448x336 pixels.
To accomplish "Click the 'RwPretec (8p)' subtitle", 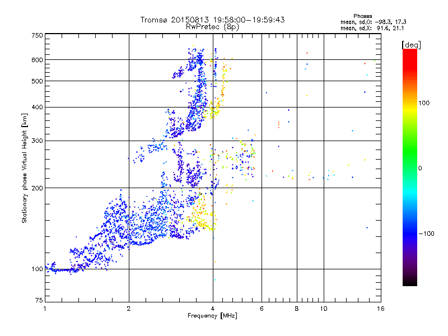I will click(x=212, y=27).
